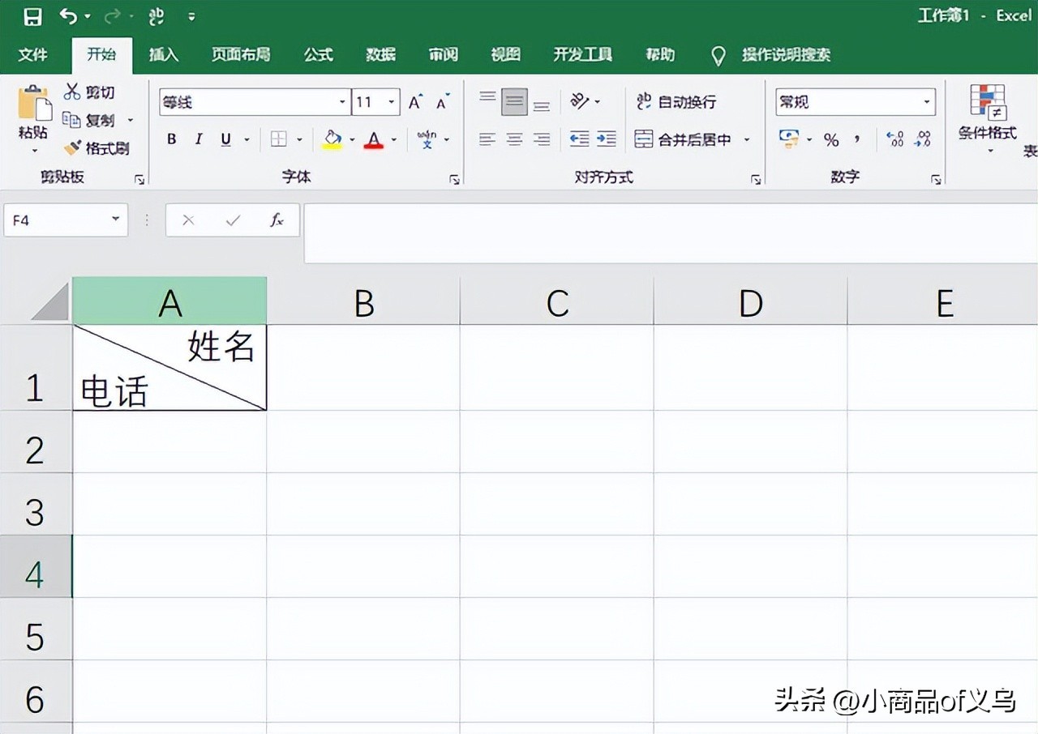The width and height of the screenshot is (1038, 734).
Task: Toggle Wrap Text (自动换行)
Action: [x=676, y=102]
